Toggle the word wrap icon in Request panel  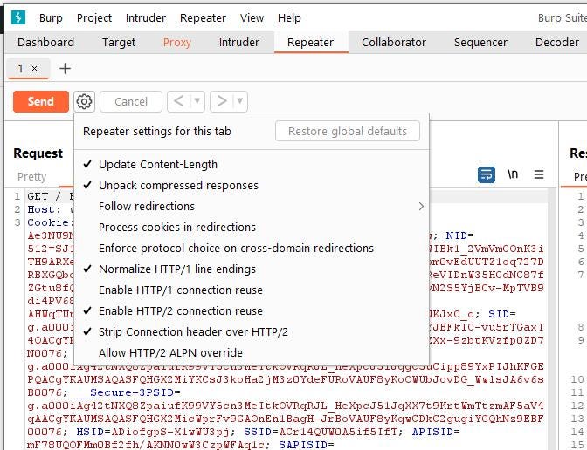click(x=487, y=174)
